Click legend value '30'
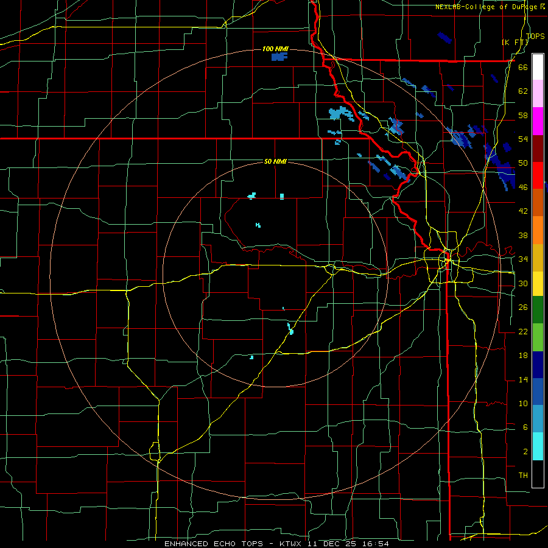Viewport: 548px width, 548px height. click(523, 283)
